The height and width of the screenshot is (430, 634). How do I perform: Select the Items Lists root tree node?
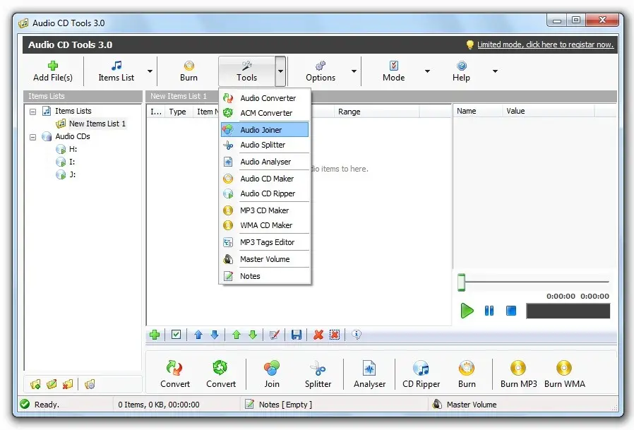(73, 111)
